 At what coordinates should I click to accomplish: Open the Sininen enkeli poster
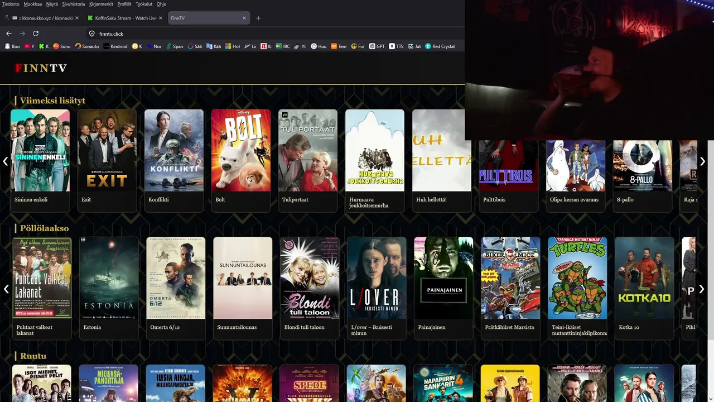coord(40,150)
